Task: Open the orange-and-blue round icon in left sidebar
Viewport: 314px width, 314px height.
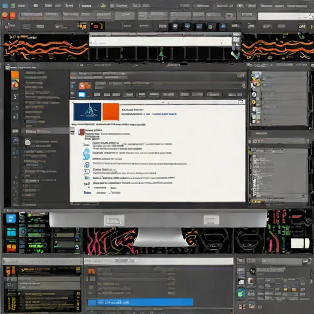Action: pyautogui.click(x=15, y=84)
